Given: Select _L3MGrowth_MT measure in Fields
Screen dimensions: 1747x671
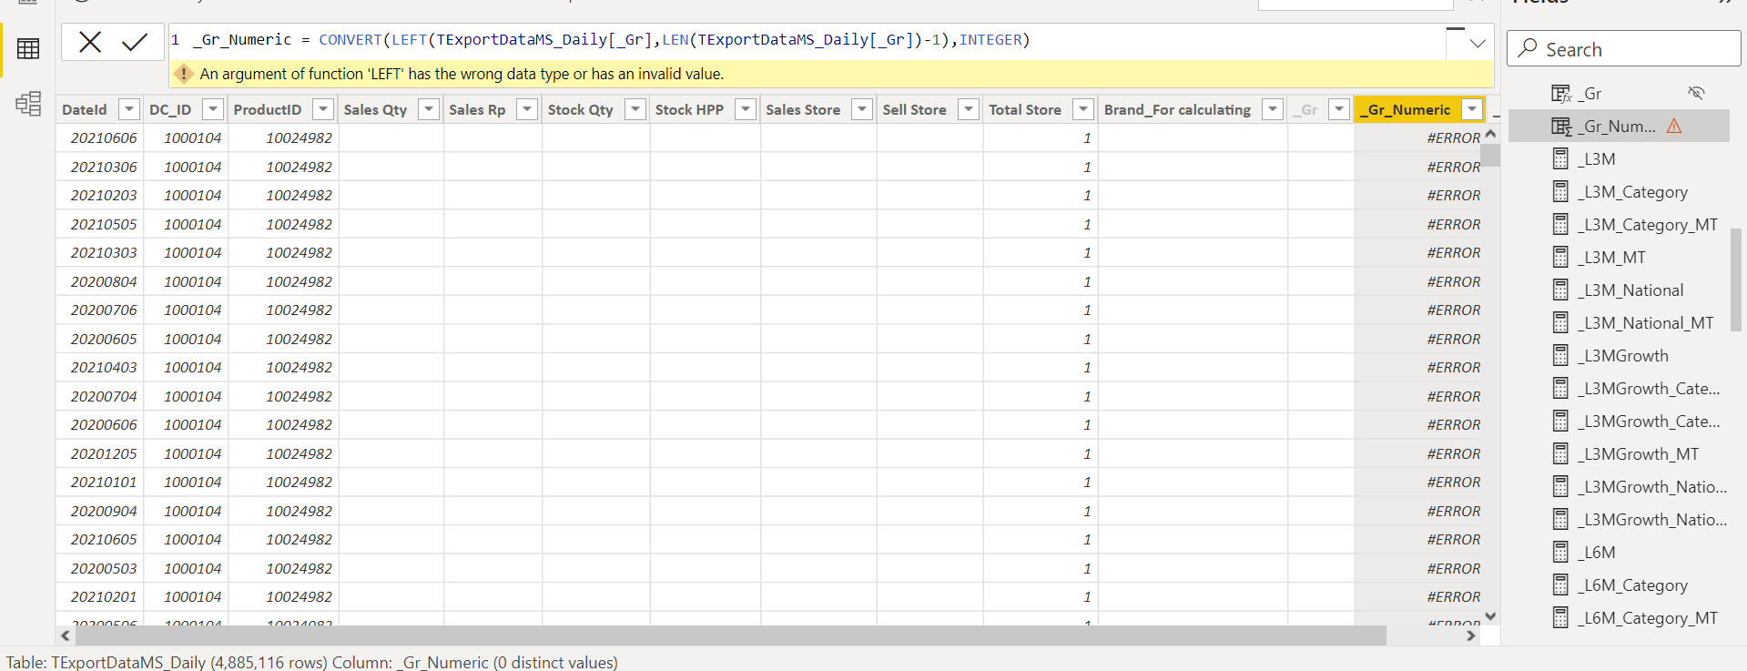Looking at the screenshot, I should click(x=1619, y=453).
